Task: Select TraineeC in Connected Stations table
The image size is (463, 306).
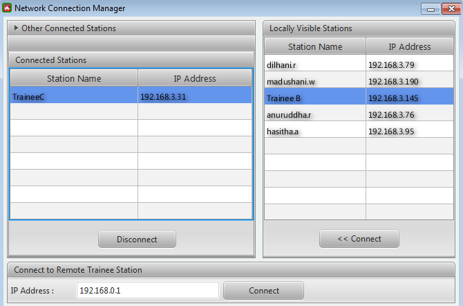Action: coord(74,95)
